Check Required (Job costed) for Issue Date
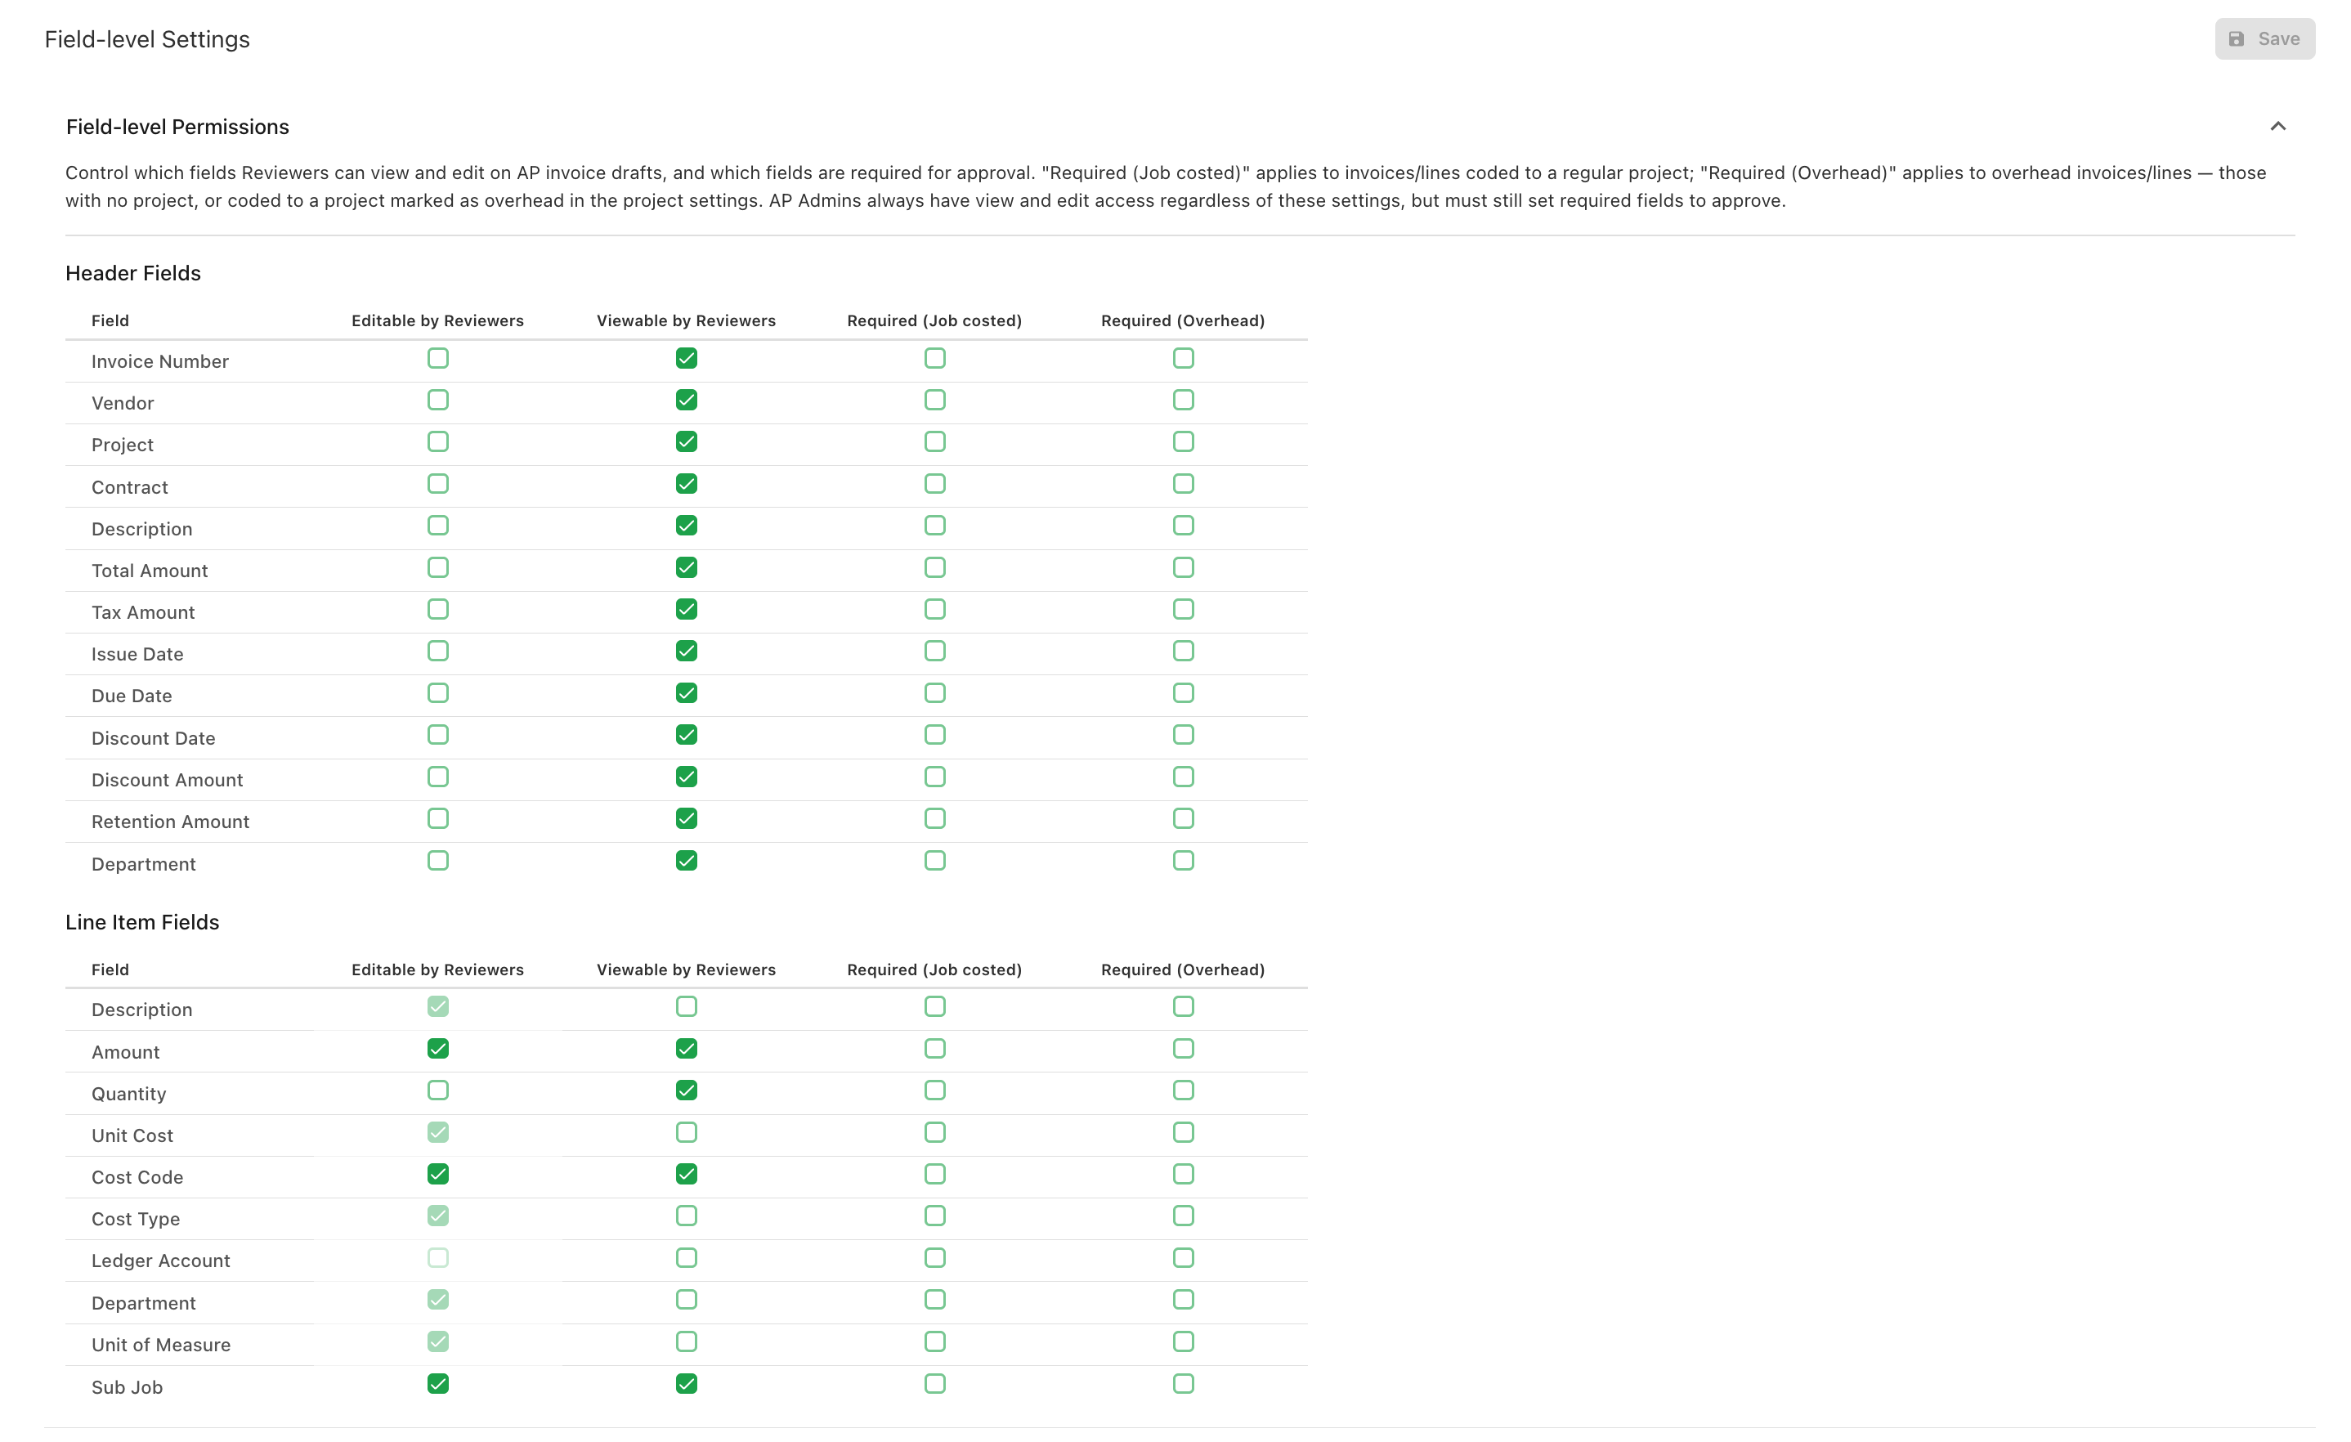 pos(934,651)
